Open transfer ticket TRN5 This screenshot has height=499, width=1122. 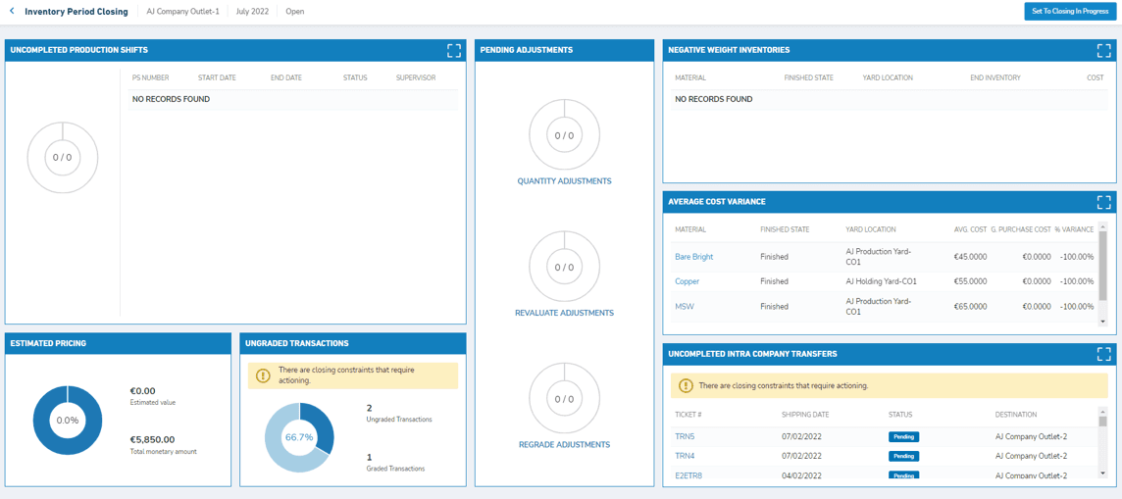[x=684, y=436]
